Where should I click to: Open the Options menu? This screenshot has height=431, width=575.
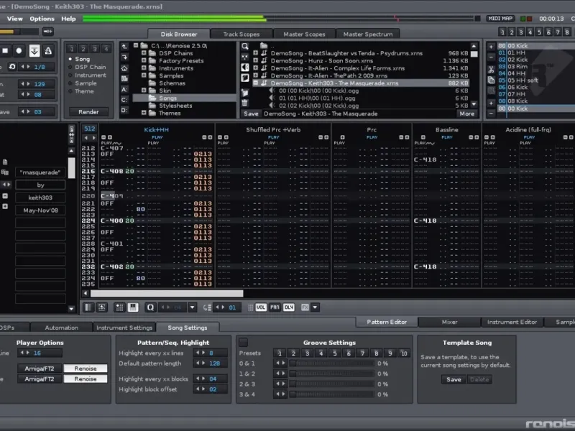42,19
